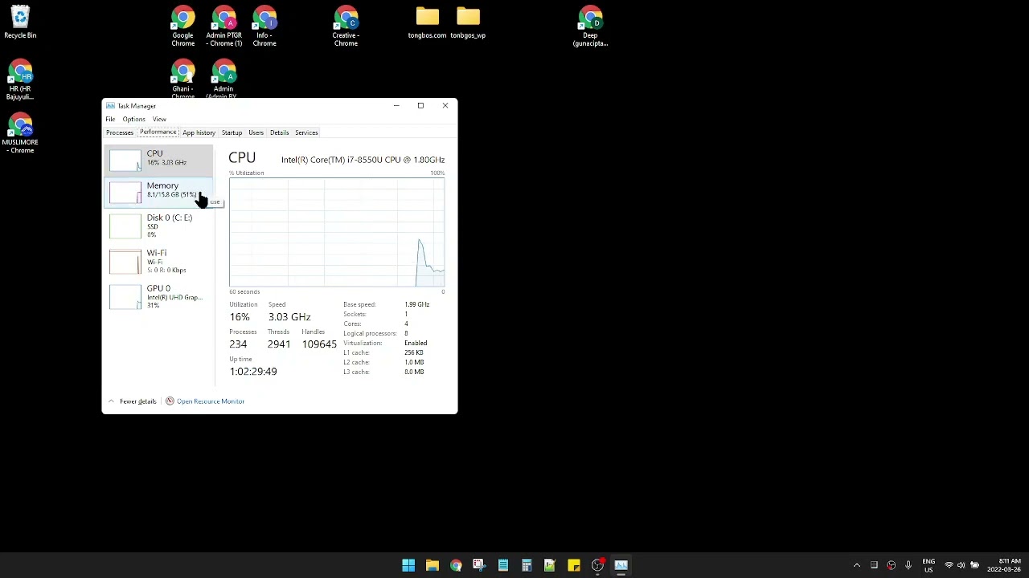
Task: Open the green chart app in taskbar
Action: [550, 565]
